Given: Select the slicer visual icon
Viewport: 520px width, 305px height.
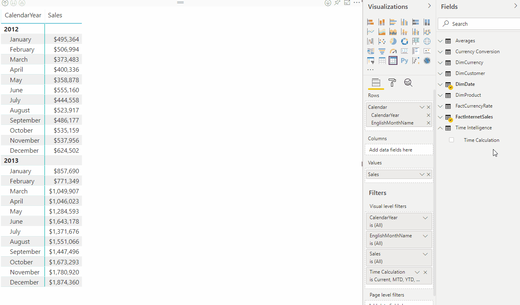Looking at the screenshot, I should point(370,60).
